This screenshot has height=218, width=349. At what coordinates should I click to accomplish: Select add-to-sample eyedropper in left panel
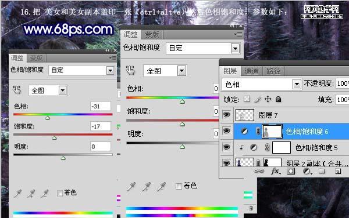[31, 194]
